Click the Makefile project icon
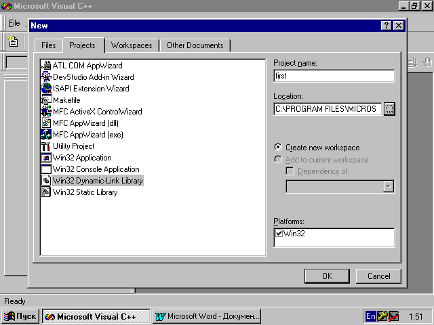Image resolution: width=434 pixels, height=325 pixels. tap(46, 100)
